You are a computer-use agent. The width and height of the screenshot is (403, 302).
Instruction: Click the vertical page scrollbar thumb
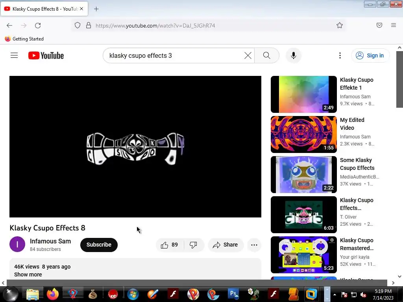pyautogui.click(x=399, y=79)
